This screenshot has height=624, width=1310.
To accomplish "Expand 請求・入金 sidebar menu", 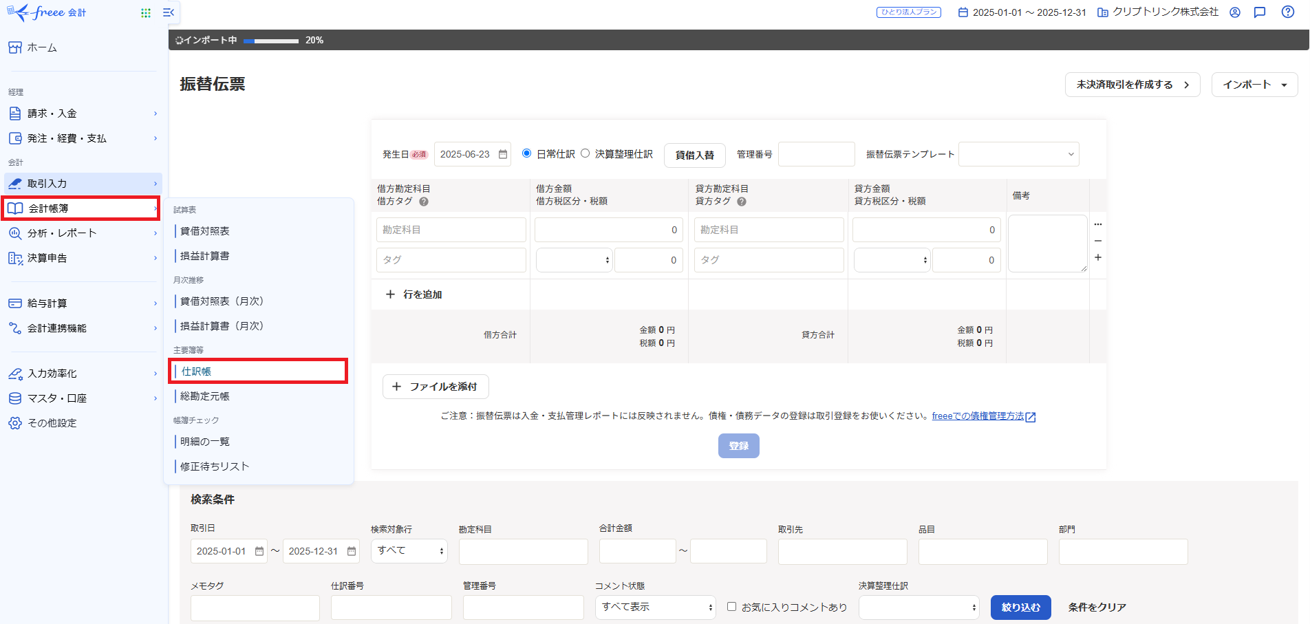I will coord(83,114).
